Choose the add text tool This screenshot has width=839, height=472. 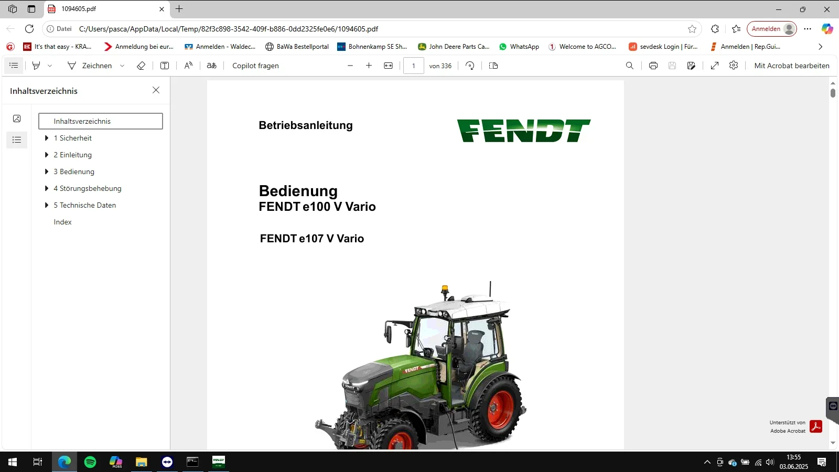tap(165, 66)
